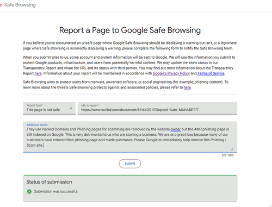Click the underlined word 'owner' in details
Screen dimensions: 272x207
pyautogui.click(x=176, y=129)
